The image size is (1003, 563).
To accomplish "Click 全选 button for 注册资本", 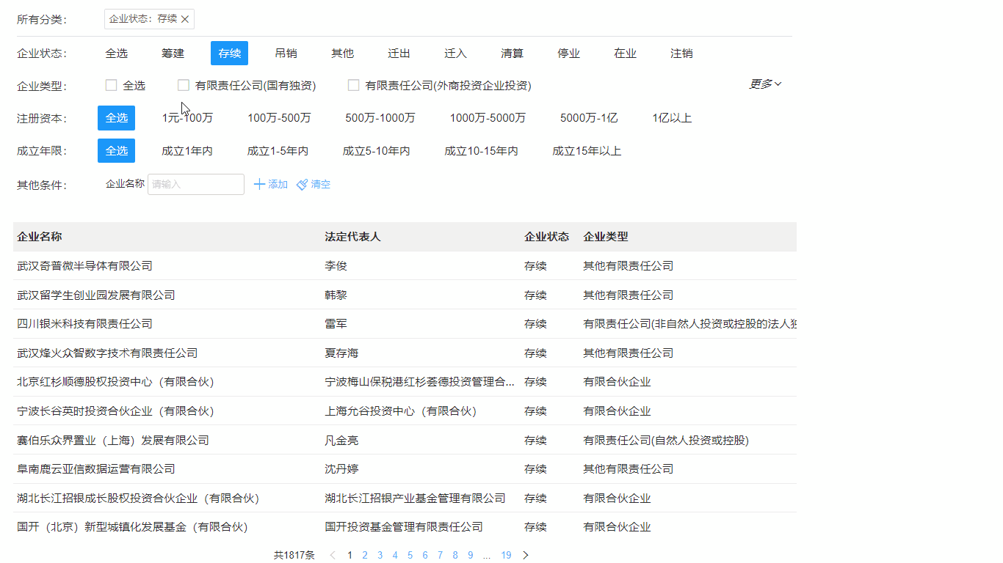I will click(x=116, y=117).
